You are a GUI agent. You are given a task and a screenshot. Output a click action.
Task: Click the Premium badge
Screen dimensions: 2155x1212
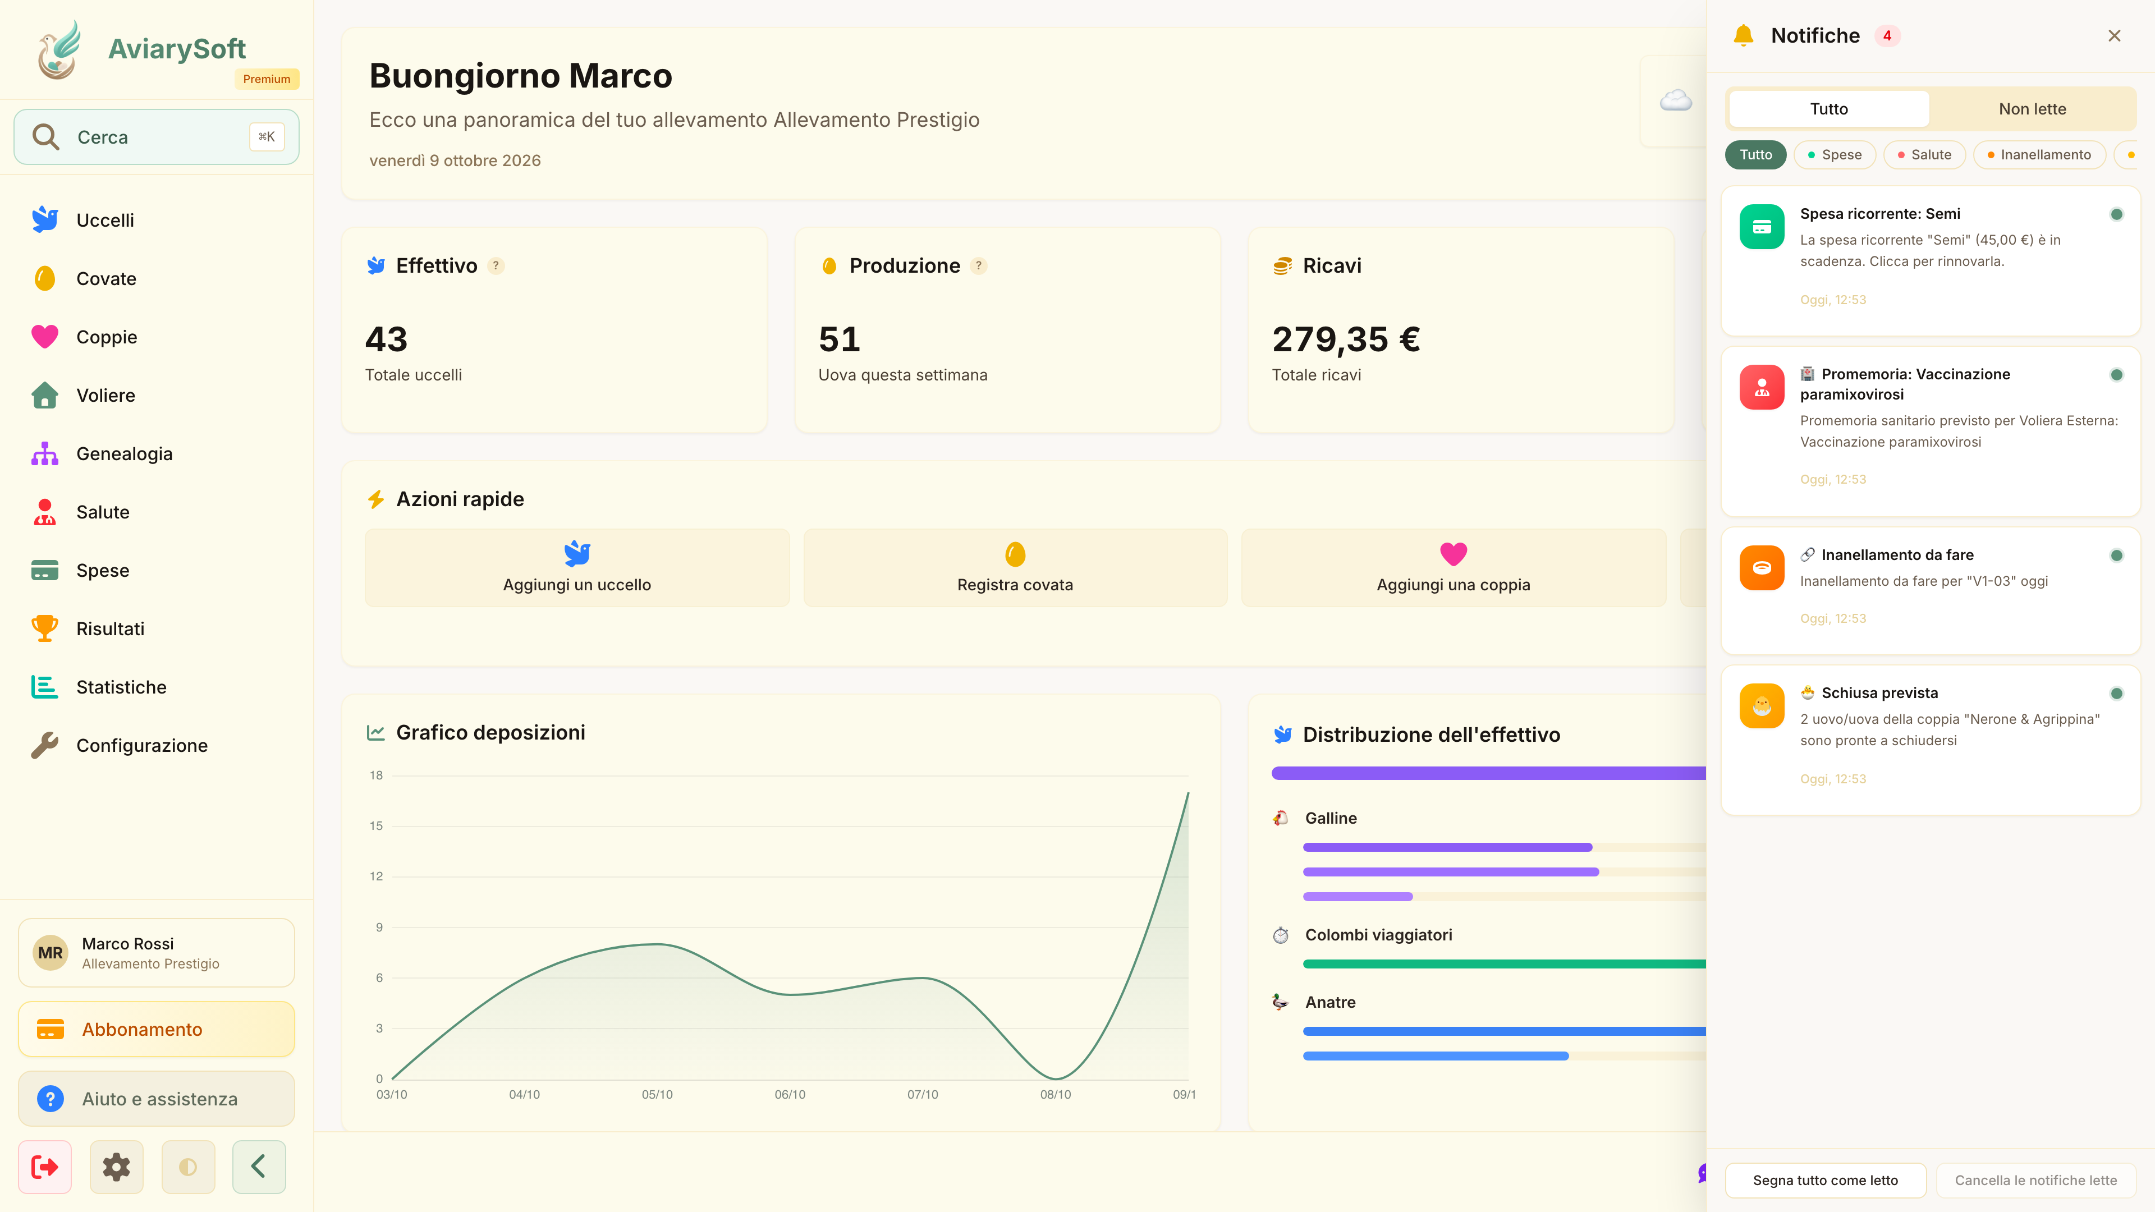(x=267, y=79)
